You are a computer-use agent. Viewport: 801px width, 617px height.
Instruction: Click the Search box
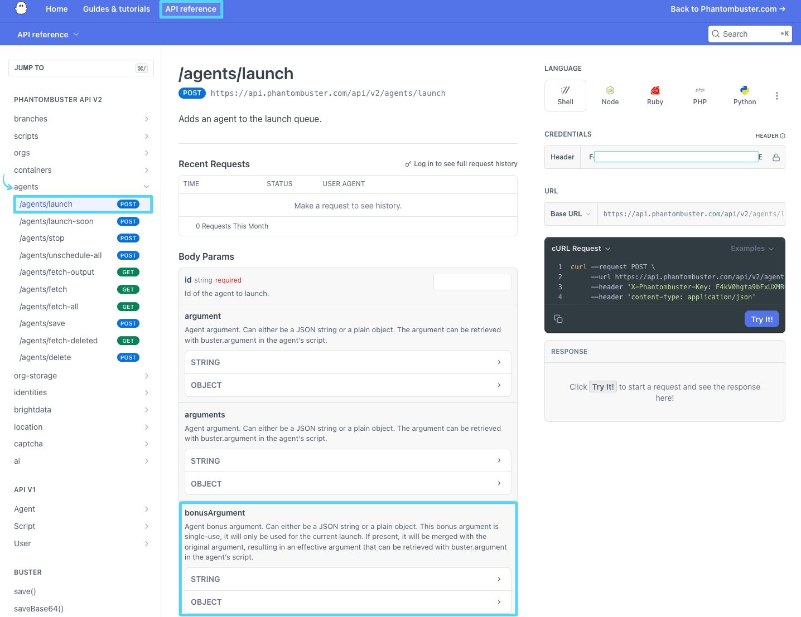click(750, 34)
